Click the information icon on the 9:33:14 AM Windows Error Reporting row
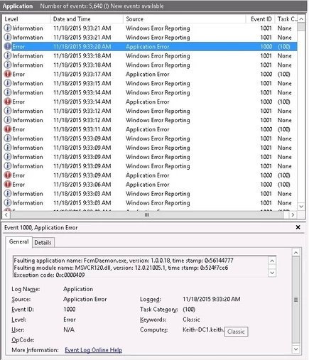The width and height of the screenshot is (309, 360). pos(8,92)
